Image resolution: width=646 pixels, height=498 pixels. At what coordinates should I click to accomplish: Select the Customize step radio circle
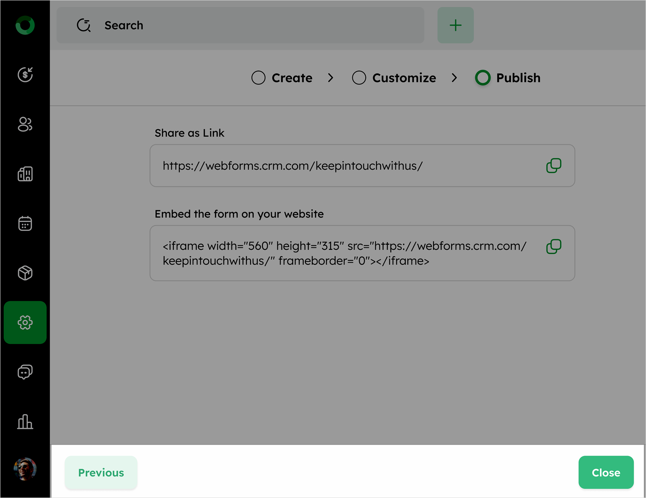click(x=359, y=77)
